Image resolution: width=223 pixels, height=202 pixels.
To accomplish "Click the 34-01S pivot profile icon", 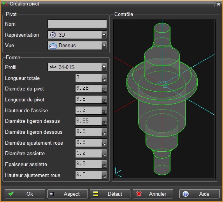I will (53, 67).
